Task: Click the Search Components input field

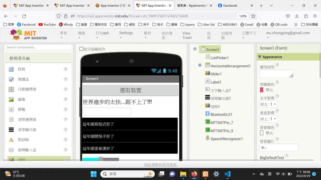Action: click(38, 47)
